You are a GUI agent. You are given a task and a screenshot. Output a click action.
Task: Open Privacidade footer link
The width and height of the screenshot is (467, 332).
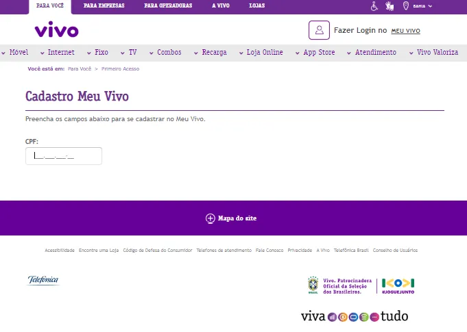[x=300, y=251]
